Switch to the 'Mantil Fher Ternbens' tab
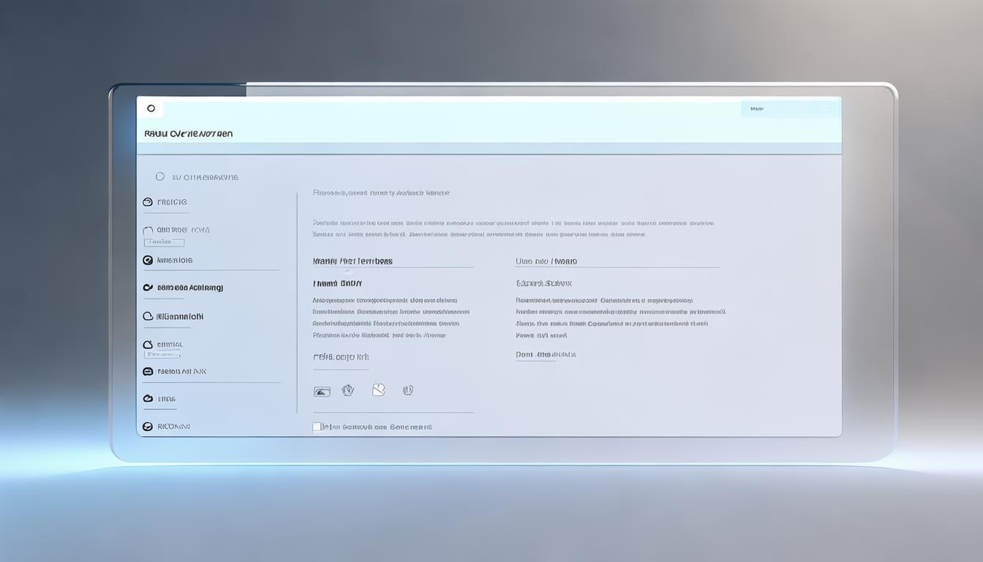 click(353, 261)
